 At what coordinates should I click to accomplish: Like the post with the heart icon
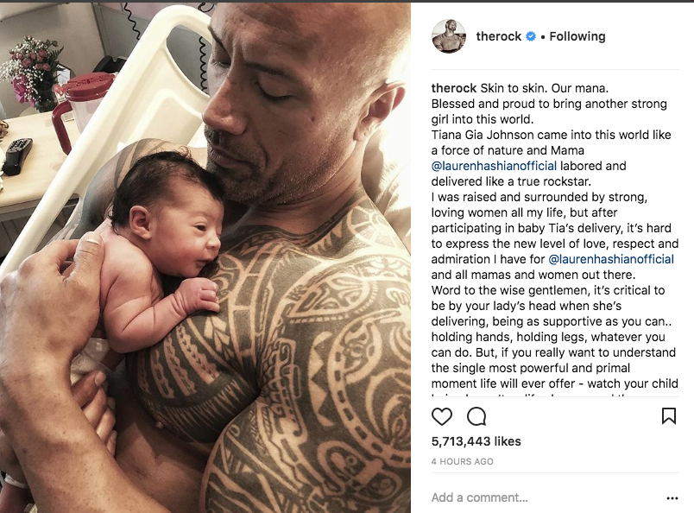point(442,416)
